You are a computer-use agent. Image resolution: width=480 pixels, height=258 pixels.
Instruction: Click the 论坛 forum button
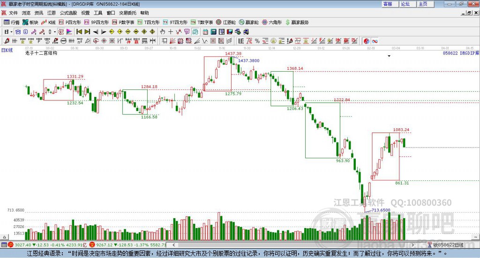pos(408,4)
